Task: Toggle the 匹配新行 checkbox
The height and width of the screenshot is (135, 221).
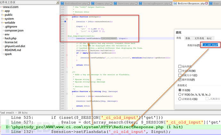Action: [x=207, y=99]
